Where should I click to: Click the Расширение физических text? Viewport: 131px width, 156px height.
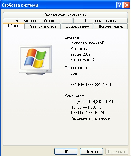click(x=90, y=118)
